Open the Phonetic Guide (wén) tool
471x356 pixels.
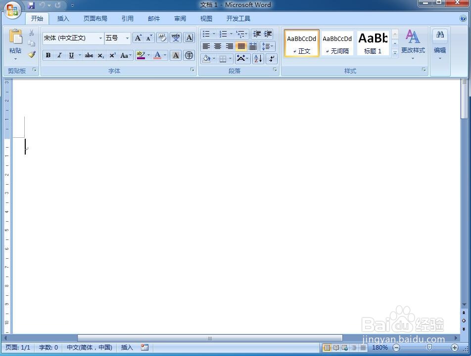tap(176, 38)
